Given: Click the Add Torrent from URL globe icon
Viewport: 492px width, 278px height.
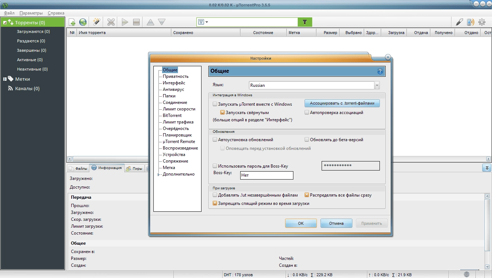Looking at the screenshot, I should point(83,22).
